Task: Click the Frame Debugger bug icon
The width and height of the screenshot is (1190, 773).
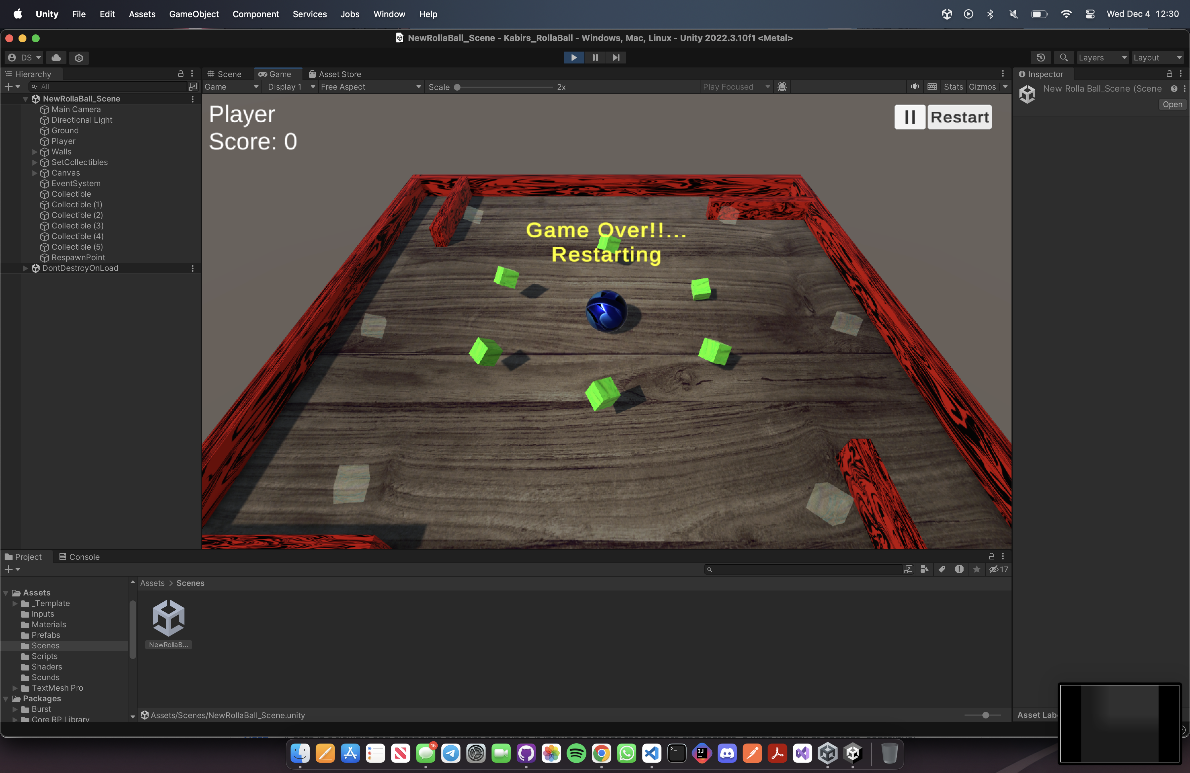Action: 782,87
